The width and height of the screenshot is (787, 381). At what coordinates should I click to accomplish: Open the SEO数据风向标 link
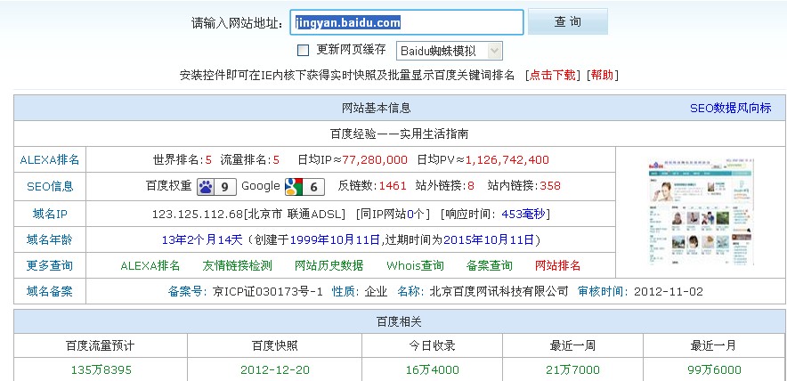click(x=730, y=108)
